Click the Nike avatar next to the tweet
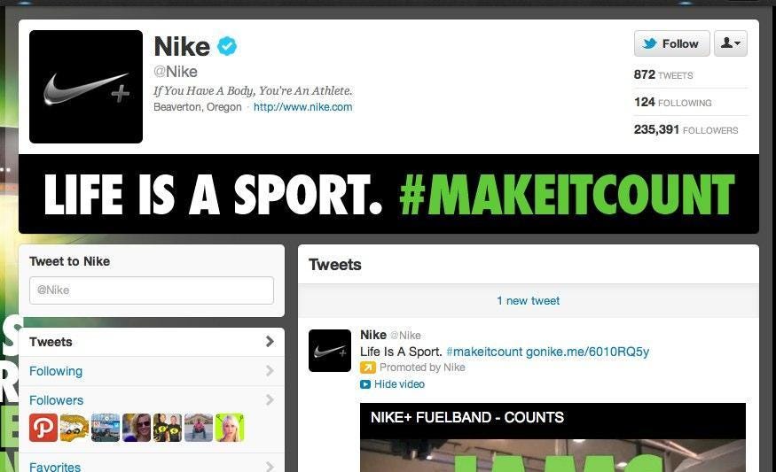Image resolution: width=776 pixels, height=472 pixels. point(330,351)
